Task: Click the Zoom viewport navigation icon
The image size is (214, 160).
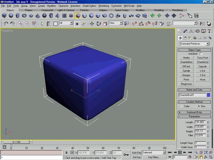Action: pos(196,152)
